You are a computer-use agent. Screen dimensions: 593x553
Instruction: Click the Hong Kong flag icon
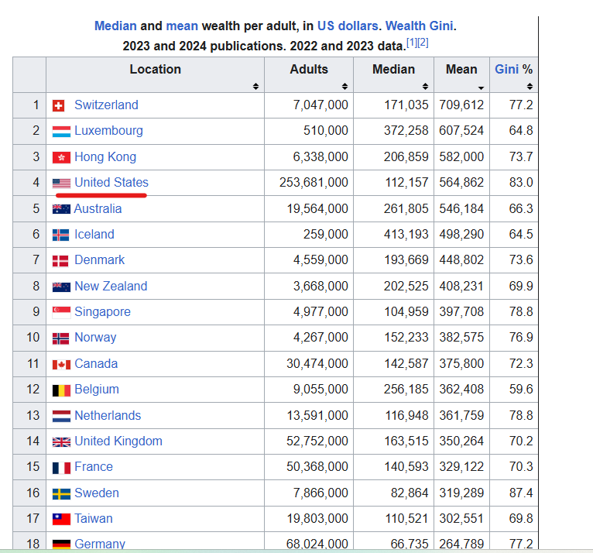tap(61, 157)
